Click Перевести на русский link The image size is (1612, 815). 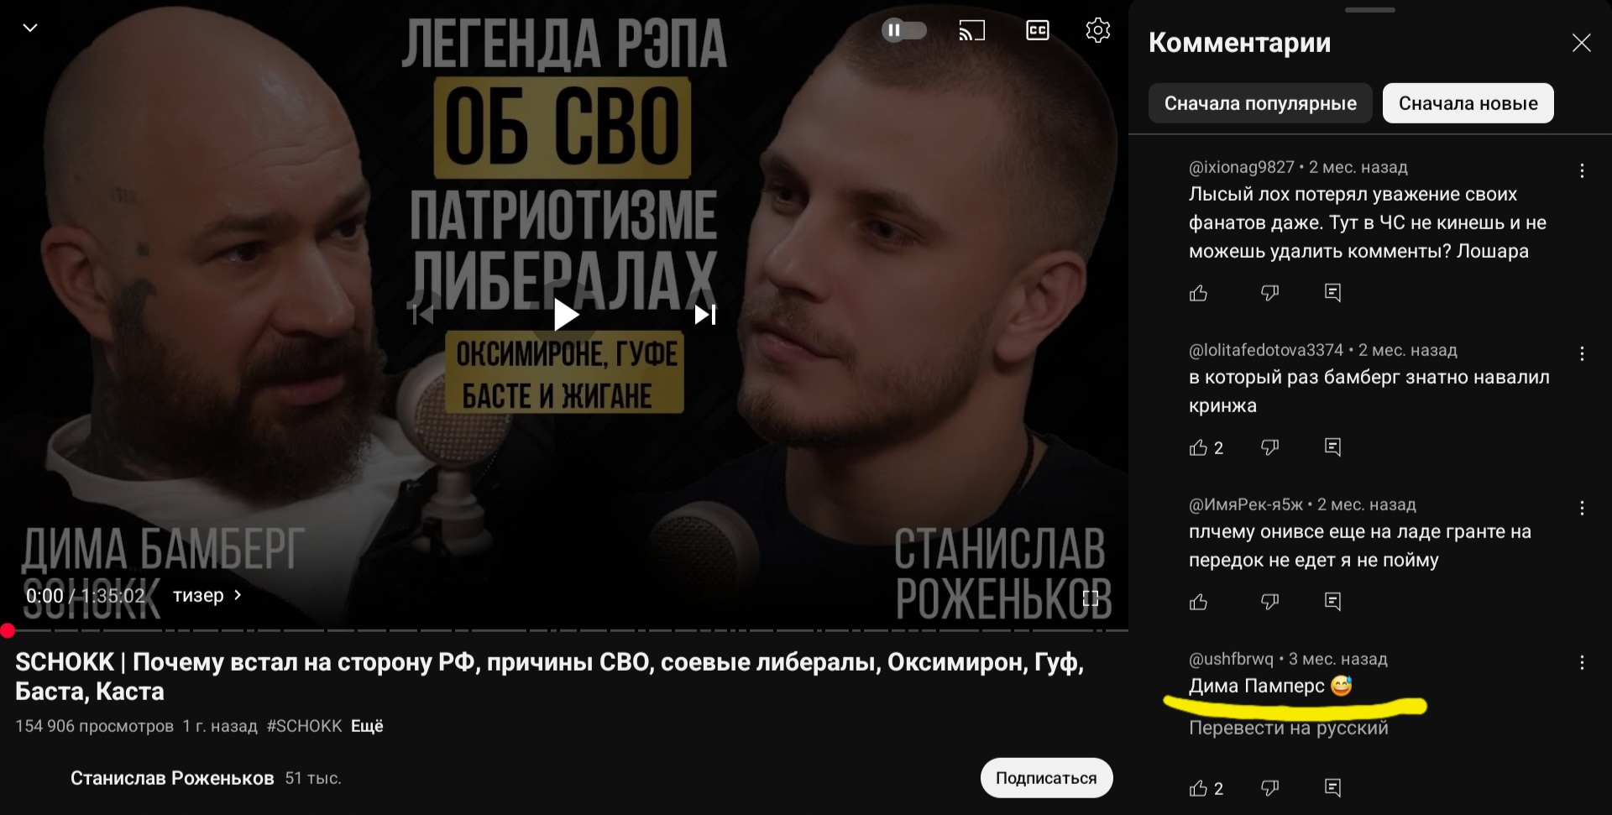coord(1288,728)
